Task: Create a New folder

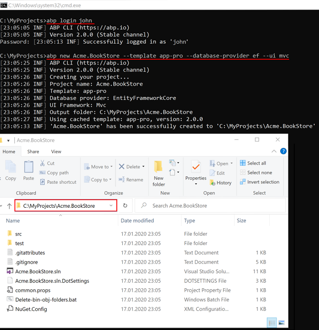Action: (159, 173)
